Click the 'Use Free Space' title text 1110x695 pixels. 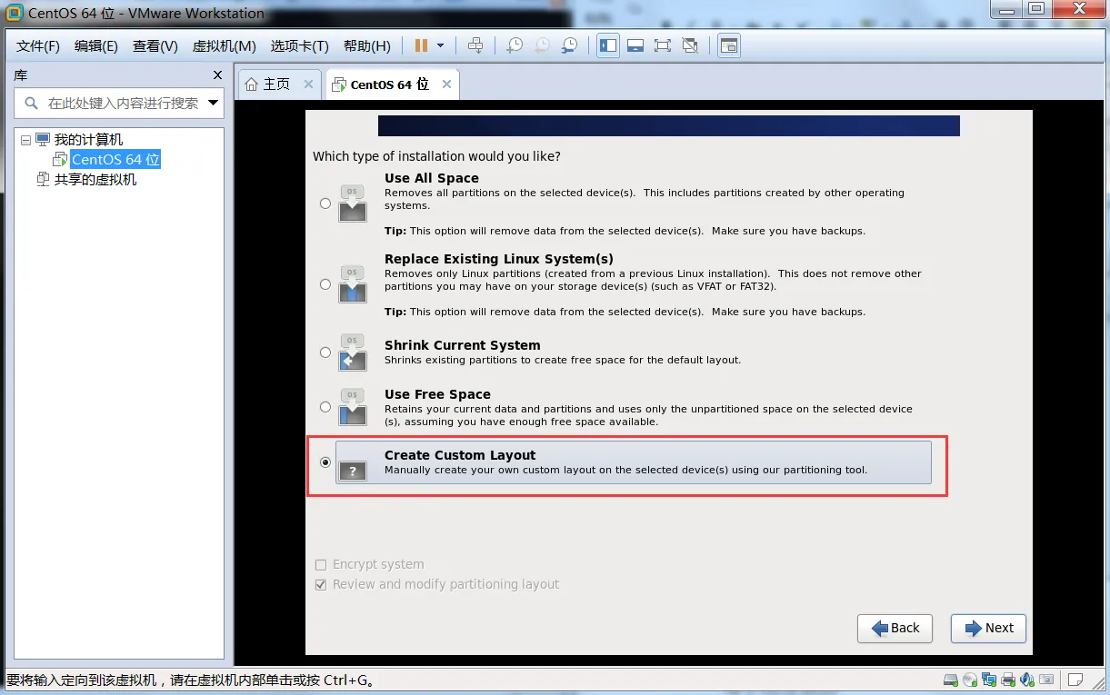tap(437, 394)
